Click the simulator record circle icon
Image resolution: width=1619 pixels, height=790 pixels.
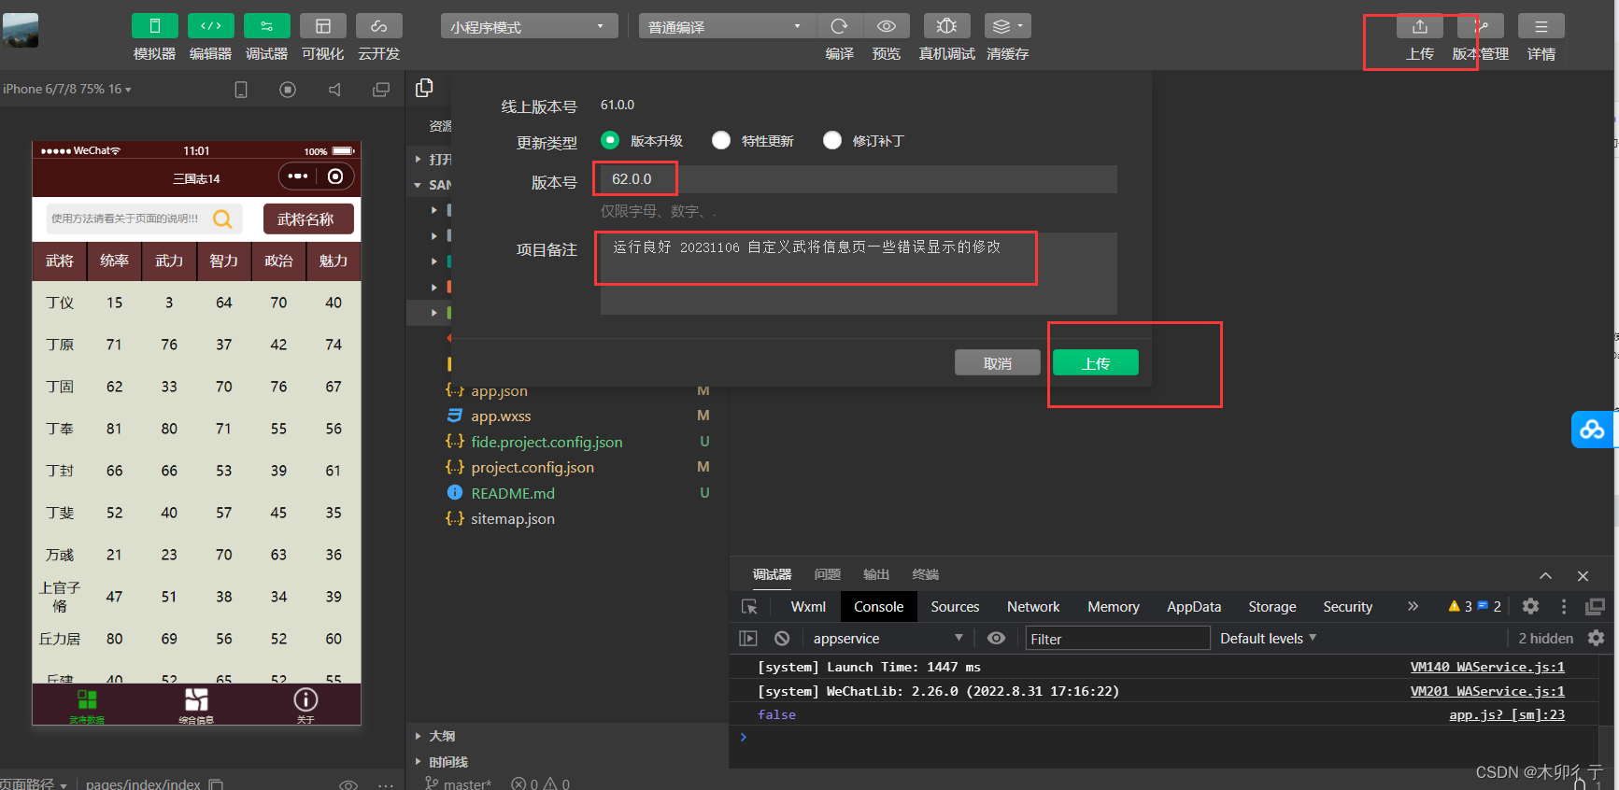point(288,90)
